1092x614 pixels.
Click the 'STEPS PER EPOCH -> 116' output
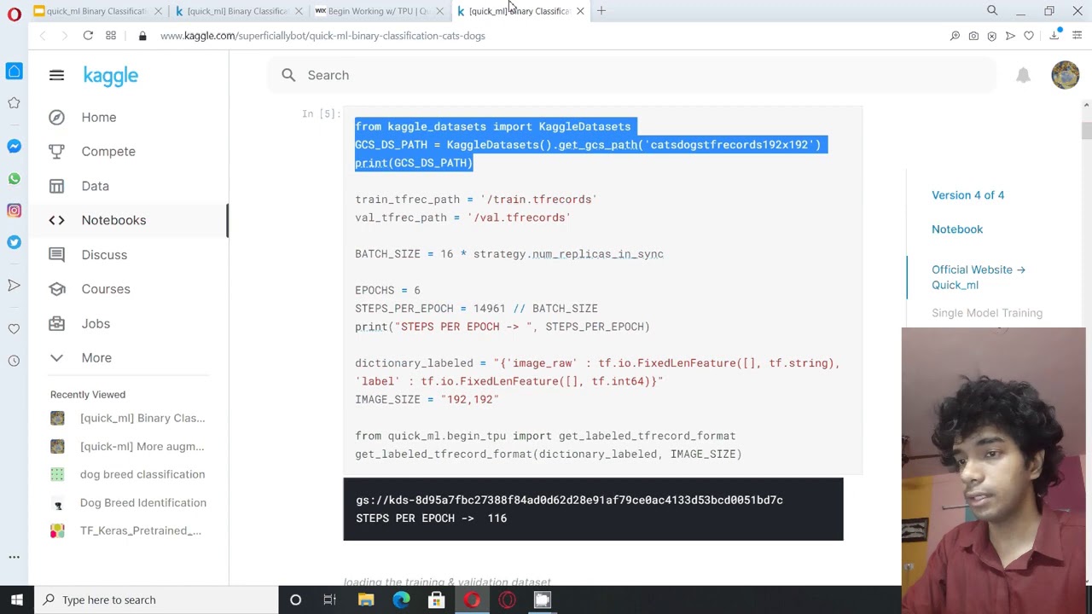[x=431, y=518]
